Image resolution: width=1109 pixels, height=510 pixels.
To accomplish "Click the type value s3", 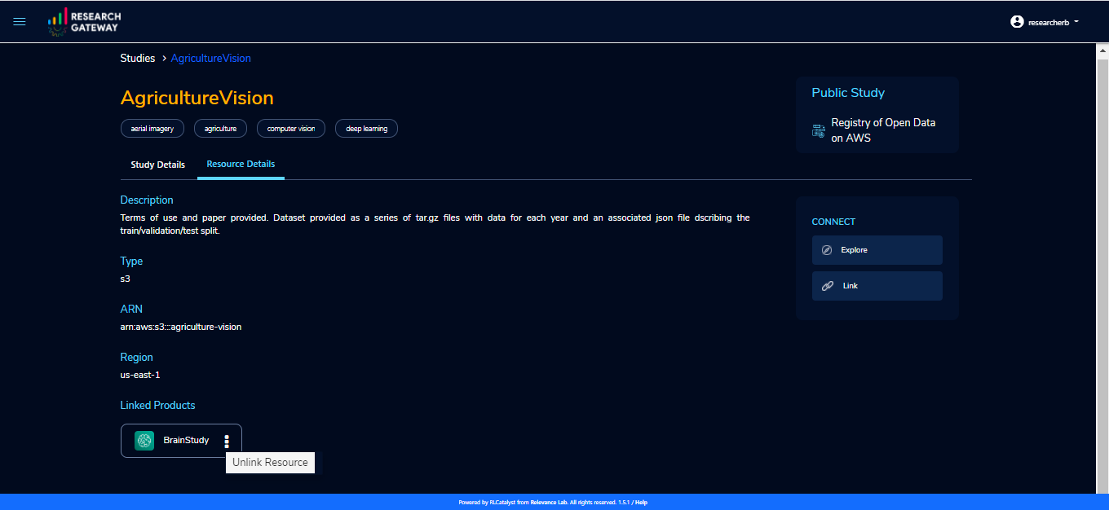I will tap(126, 279).
